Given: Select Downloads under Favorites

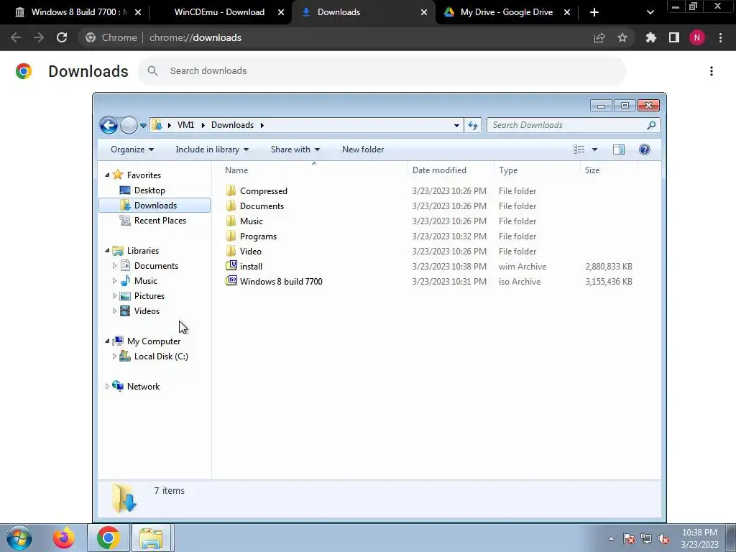Looking at the screenshot, I should tap(155, 205).
